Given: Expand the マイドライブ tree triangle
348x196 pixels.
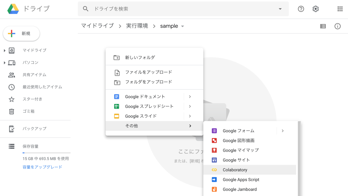Looking at the screenshot, I should pos(4,51).
